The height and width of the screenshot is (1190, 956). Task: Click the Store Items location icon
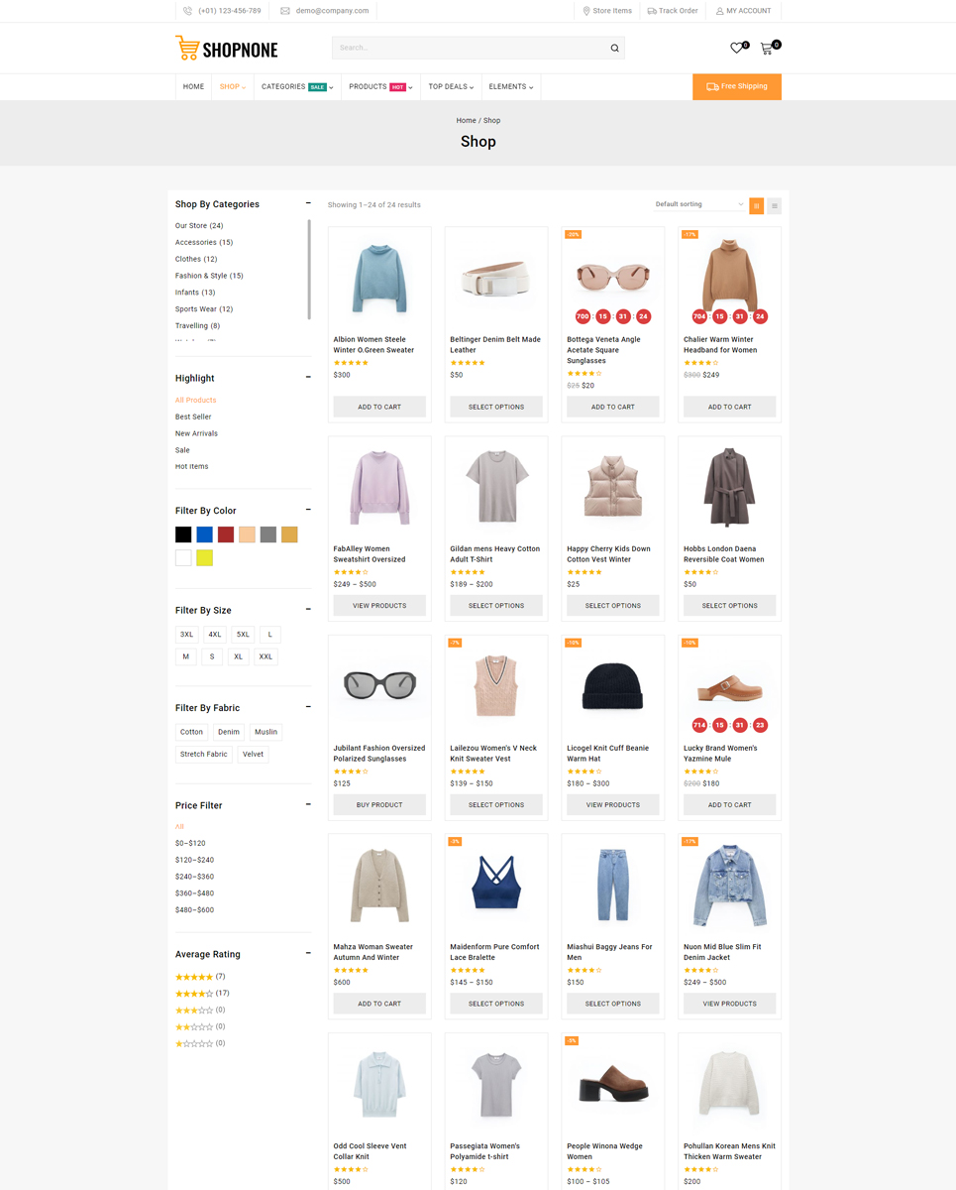586,11
